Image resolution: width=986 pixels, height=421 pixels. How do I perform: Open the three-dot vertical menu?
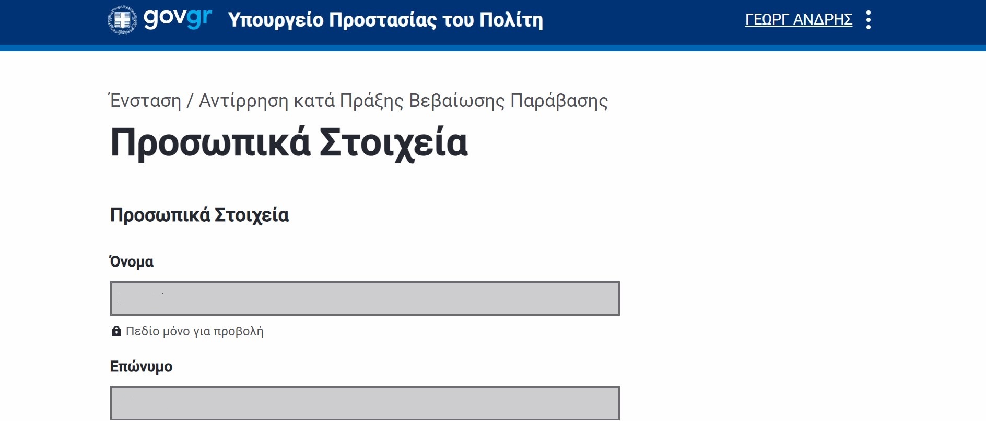(868, 20)
